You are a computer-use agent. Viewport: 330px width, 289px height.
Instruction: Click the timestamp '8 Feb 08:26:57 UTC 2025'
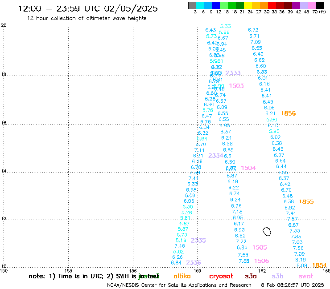[293, 285]
